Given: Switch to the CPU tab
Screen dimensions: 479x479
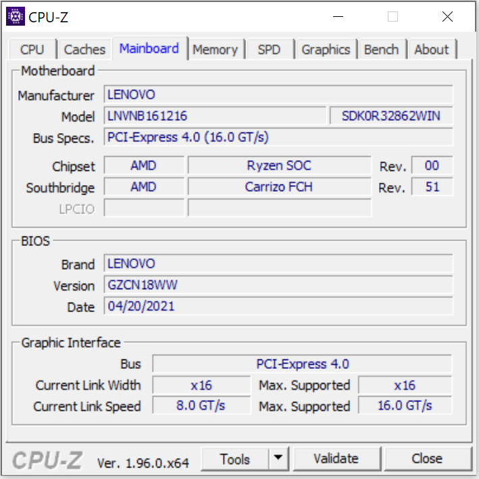Looking at the screenshot, I should click(x=32, y=49).
